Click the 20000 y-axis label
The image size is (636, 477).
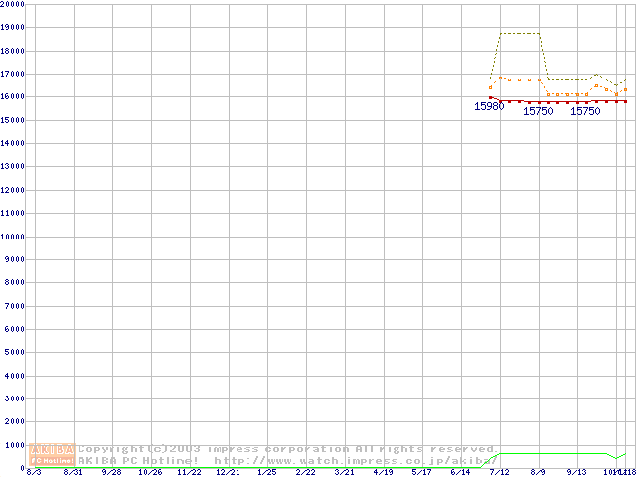(13, 4)
